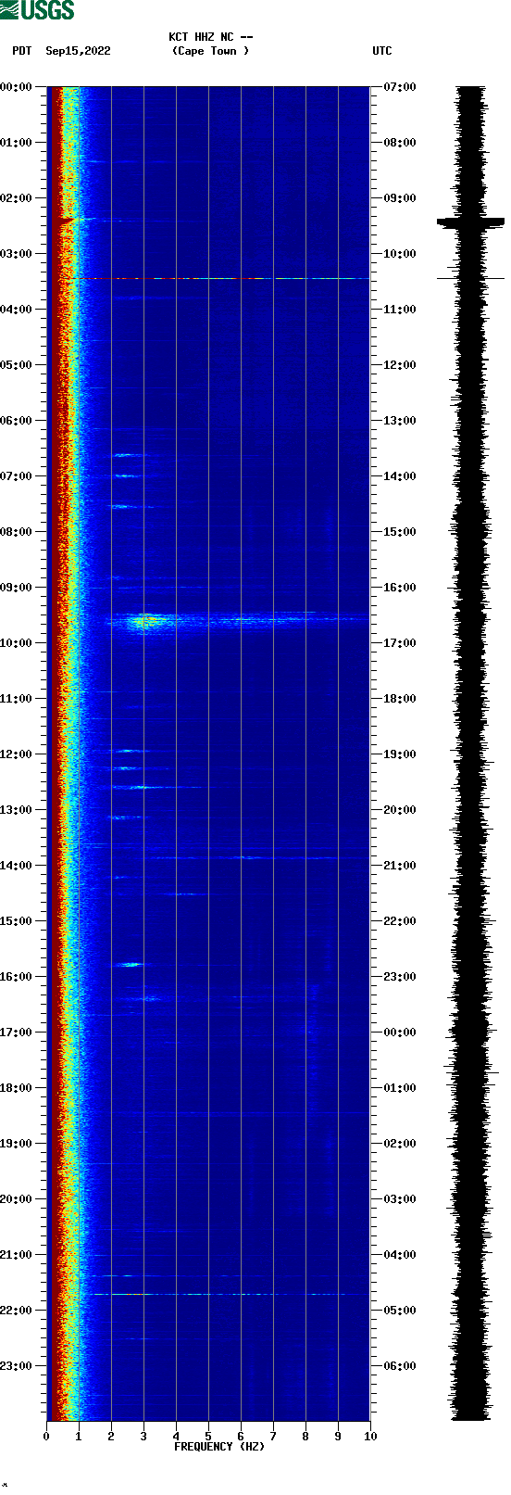The width and height of the screenshot is (511, 1495).
Task: Click the 00:00 PDT time label
Action: pos(17,87)
